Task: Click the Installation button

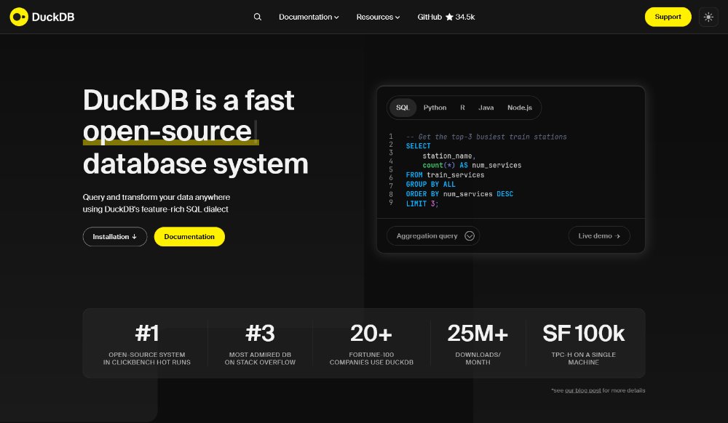Action: (x=114, y=236)
